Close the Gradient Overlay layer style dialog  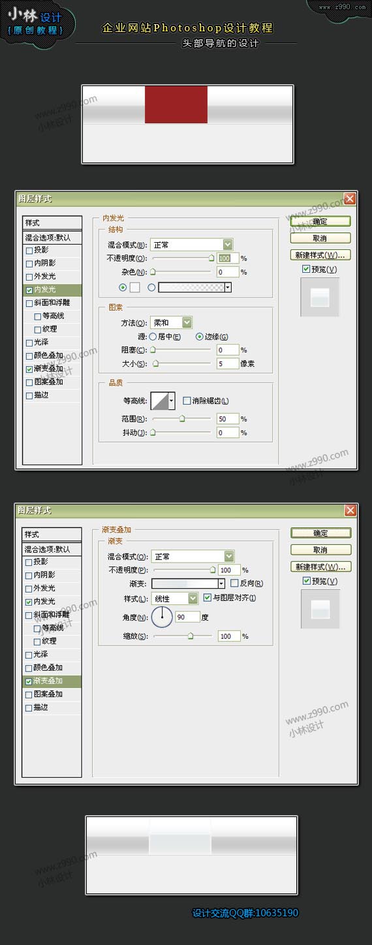pos(350,510)
